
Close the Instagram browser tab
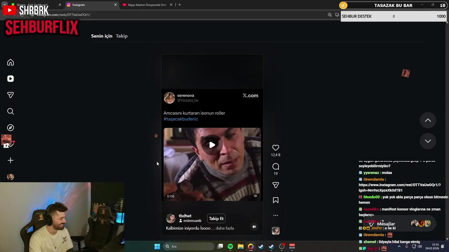[115, 5]
